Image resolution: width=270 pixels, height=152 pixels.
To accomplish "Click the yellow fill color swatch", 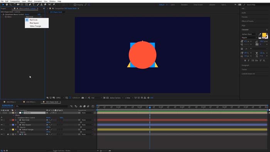I will 264,35.
